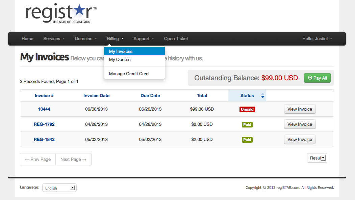Expand the Domains dropdown menu
Viewport: 355px width, 200px height.
point(86,39)
